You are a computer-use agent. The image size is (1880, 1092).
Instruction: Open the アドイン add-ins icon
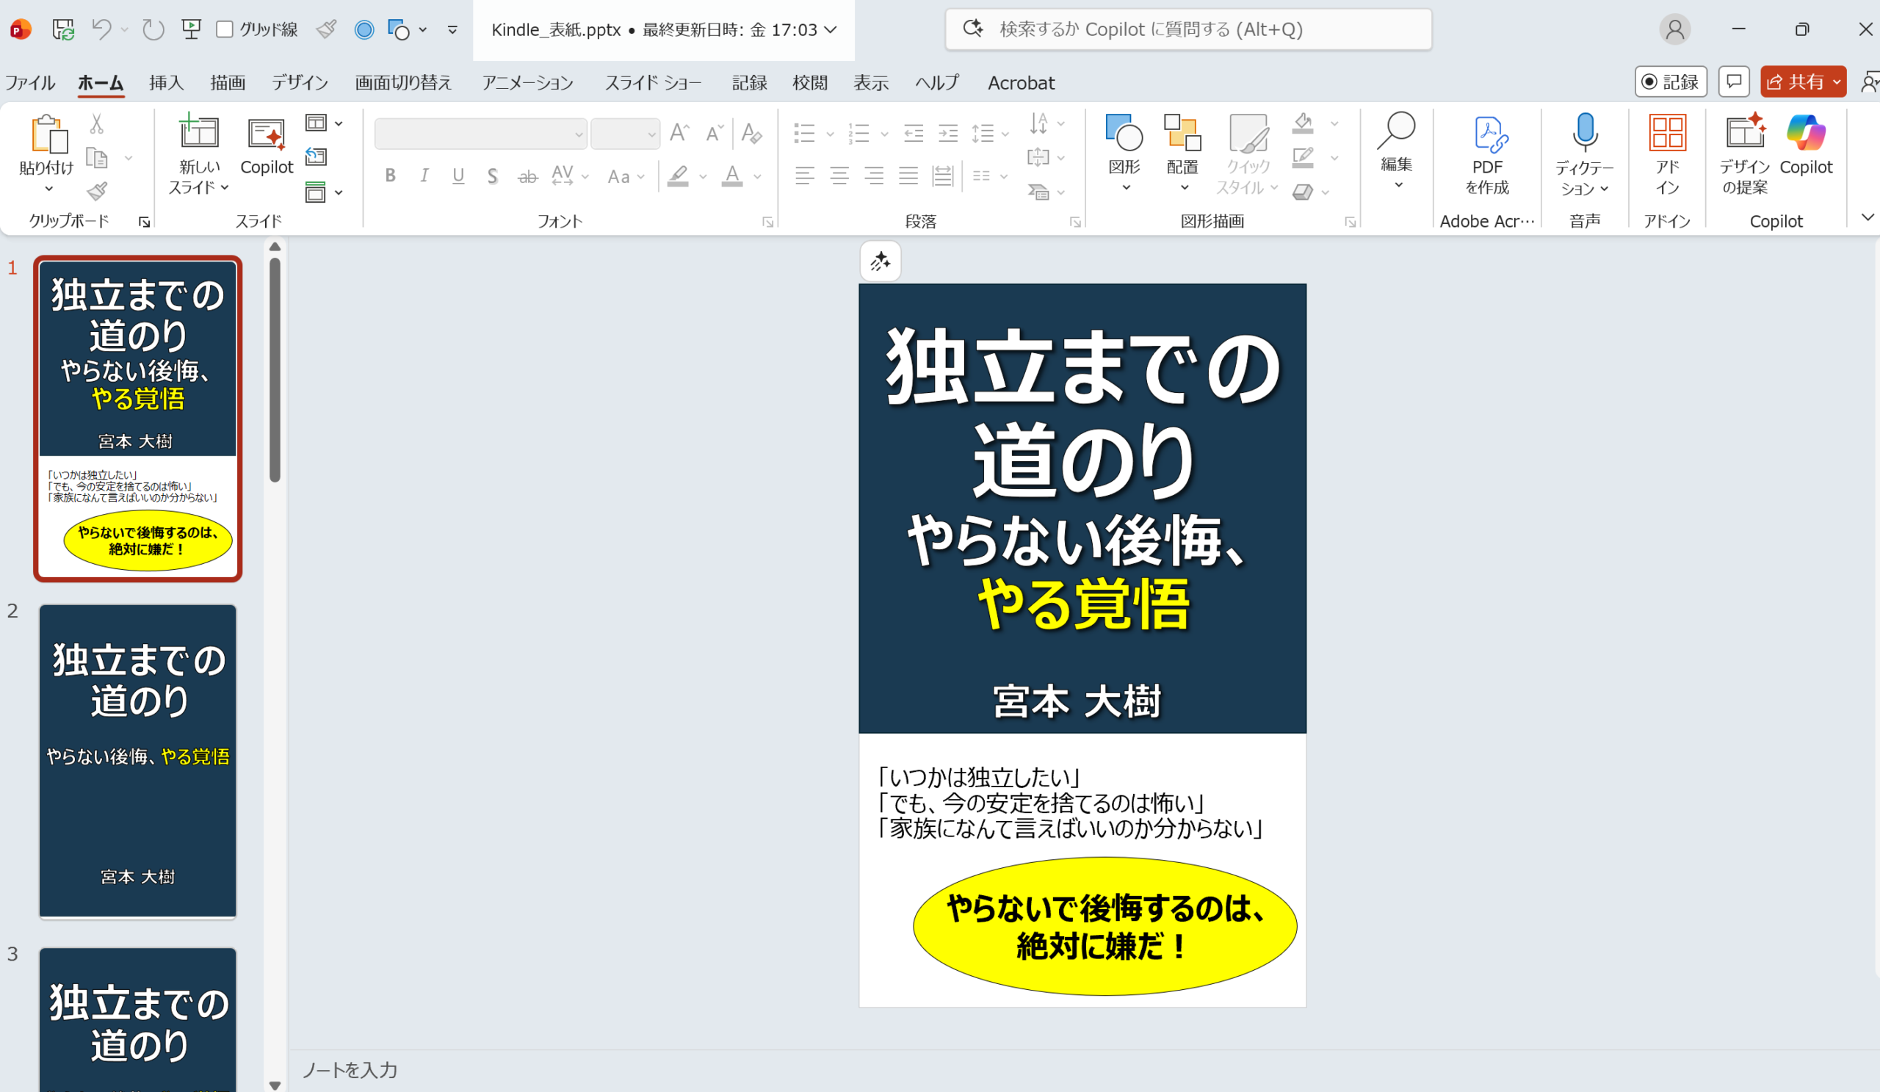[1666, 134]
